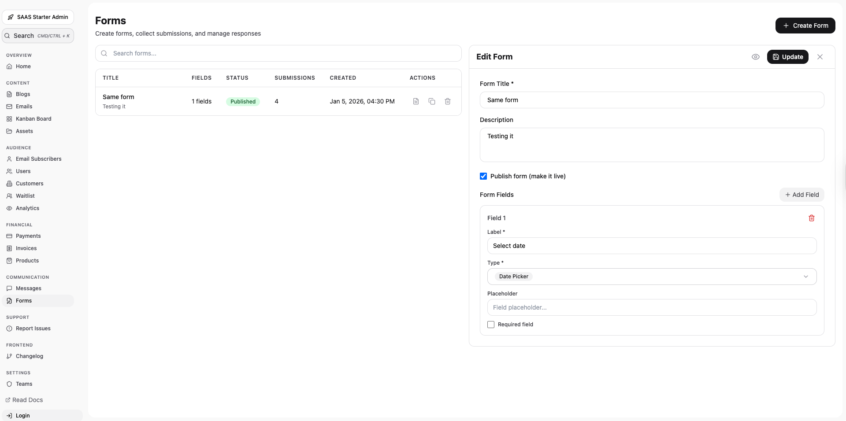Screen dimensions: 846x421
Task: Click the Invoices receipt icon
Action: pos(9,248)
